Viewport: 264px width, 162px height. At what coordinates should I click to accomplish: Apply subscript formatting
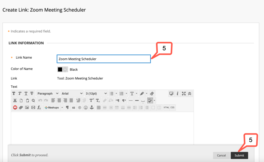click(x=98, y=101)
